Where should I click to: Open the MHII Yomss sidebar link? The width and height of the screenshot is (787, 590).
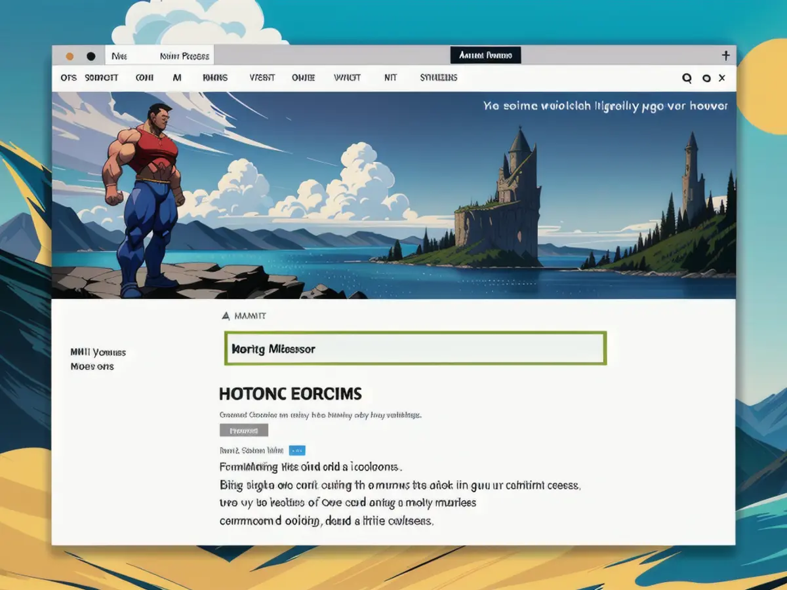98,352
